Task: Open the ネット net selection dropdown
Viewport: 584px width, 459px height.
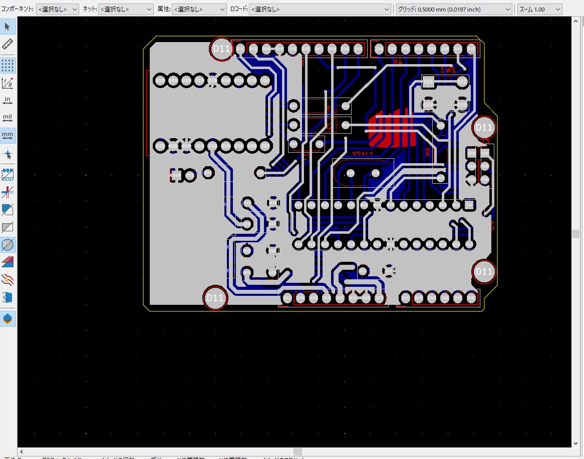Action: (126, 9)
